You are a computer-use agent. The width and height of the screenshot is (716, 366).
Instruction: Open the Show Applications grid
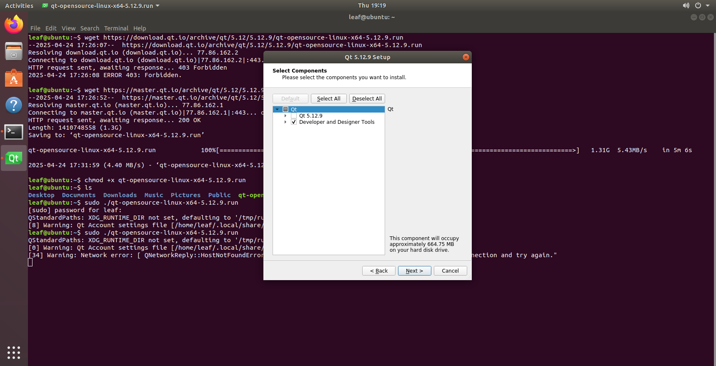(14, 352)
